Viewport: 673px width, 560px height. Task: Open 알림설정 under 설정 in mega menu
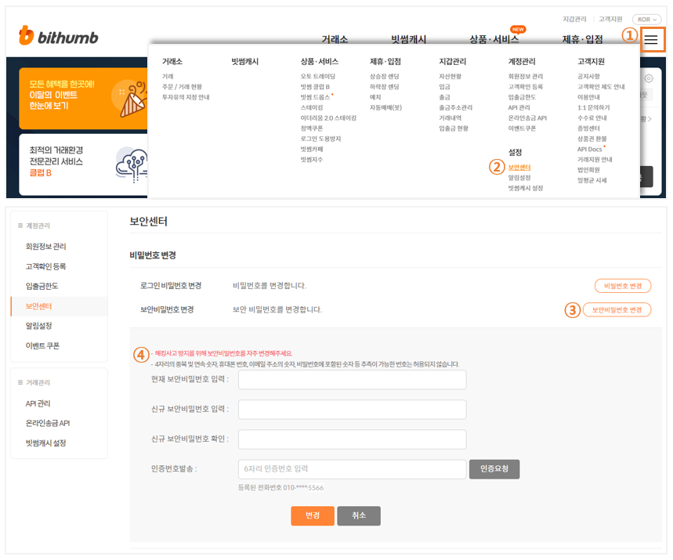coord(519,178)
